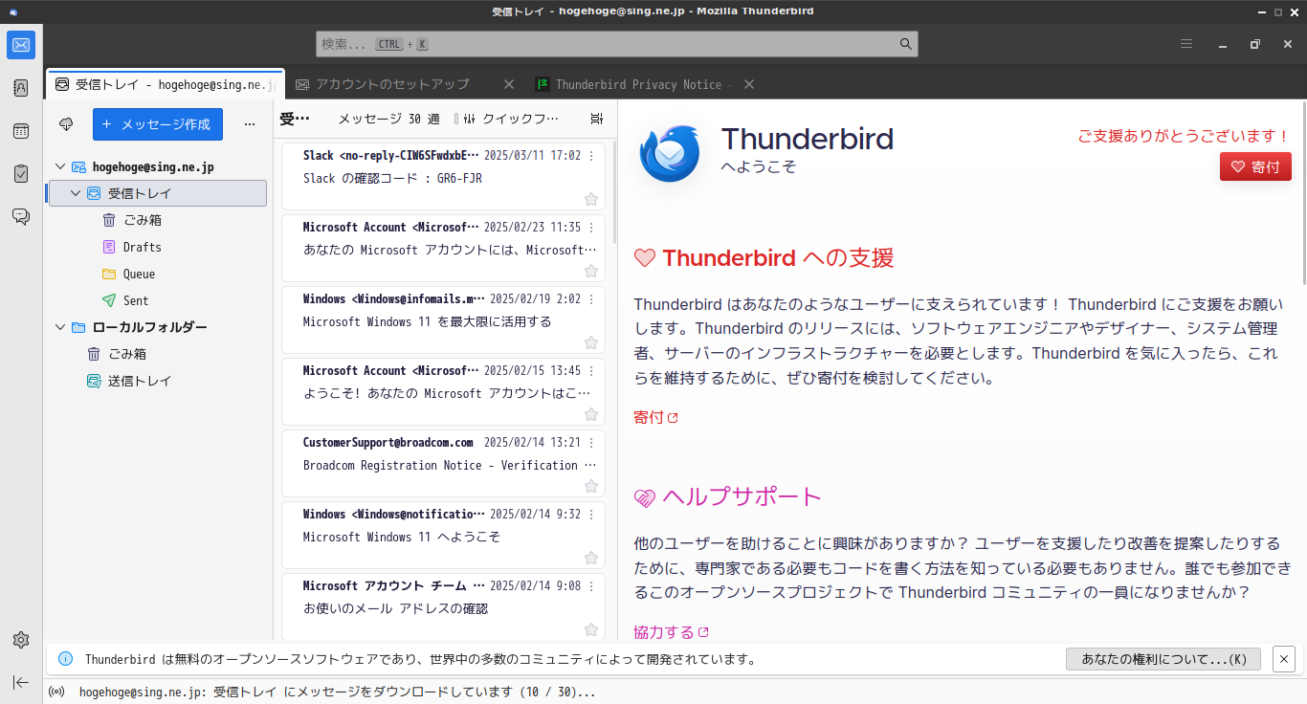Viewport: 1307px width, 704px height.
Task: Star the Windows 11 を最大限に活用する message
Action: click(x=591, y=342)
